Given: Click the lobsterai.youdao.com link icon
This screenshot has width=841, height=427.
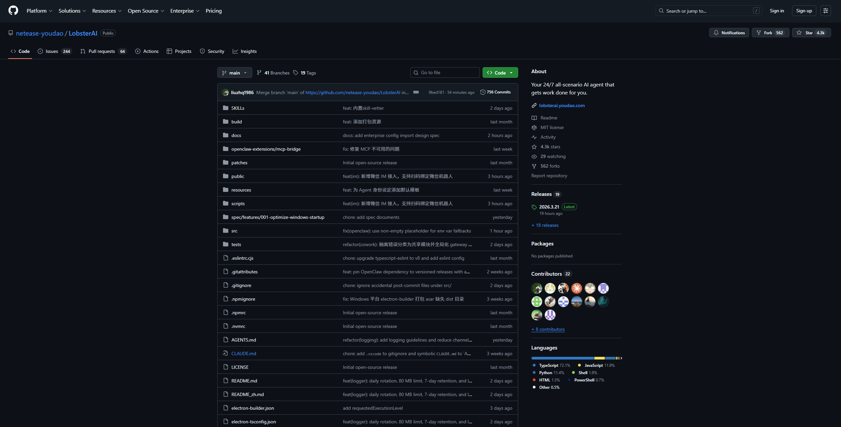Looking at the screenshot, I should (534, 105).
